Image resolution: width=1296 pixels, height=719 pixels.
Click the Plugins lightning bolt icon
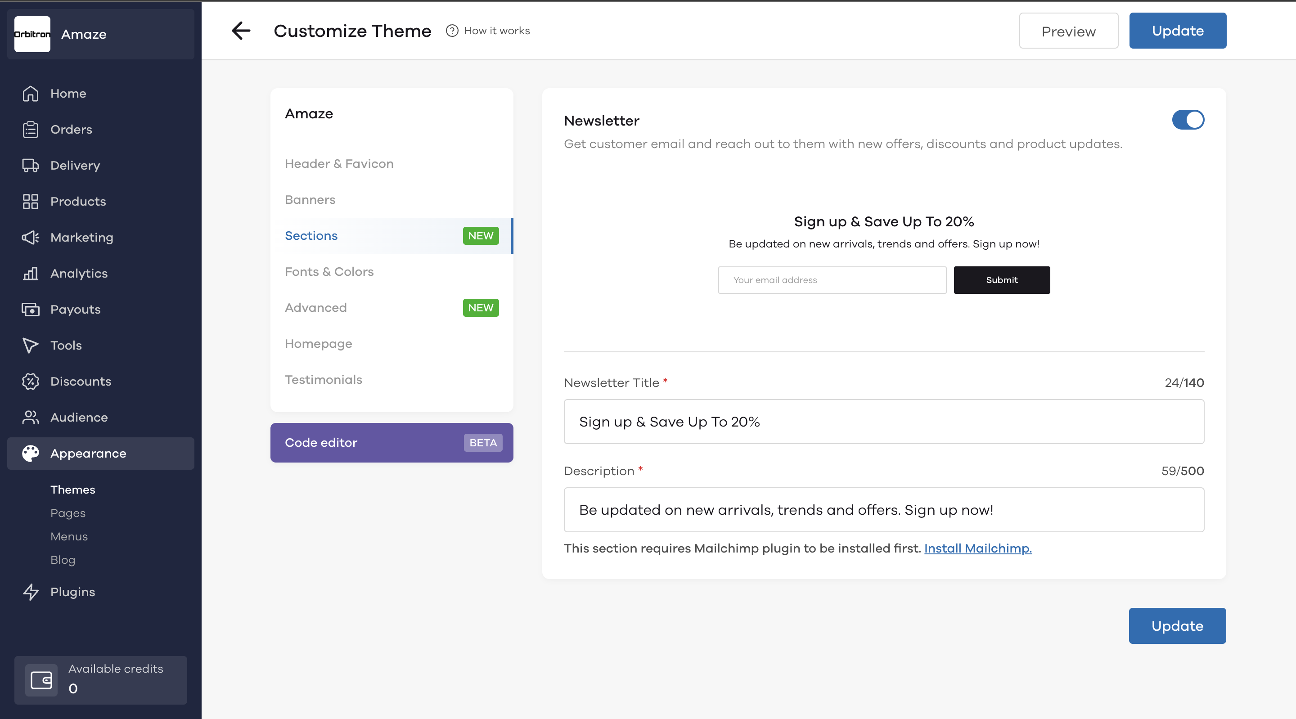click(x=30, y=592)
